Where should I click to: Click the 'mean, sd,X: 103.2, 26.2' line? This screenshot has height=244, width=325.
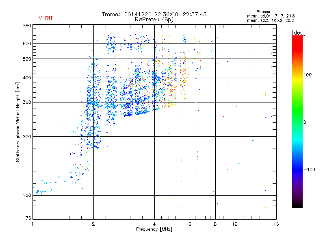(x=270, y=20)
